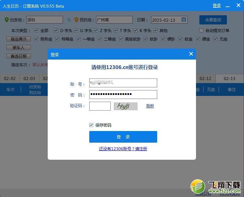Click the blue 登 录 login button

click(123, 137)
